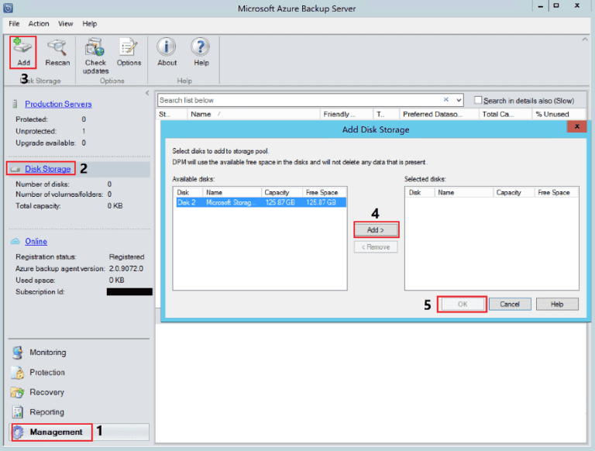Click the Preferred Dataso... column header

point(439,114)
